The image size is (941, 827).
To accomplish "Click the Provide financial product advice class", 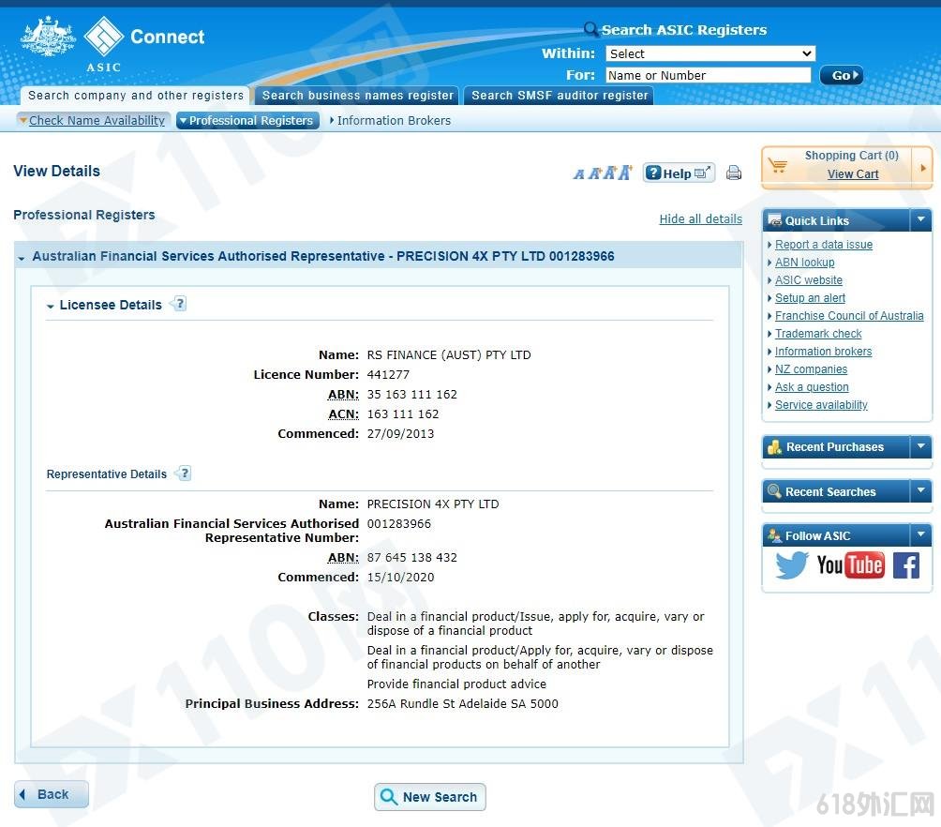I will click(456, 684).
